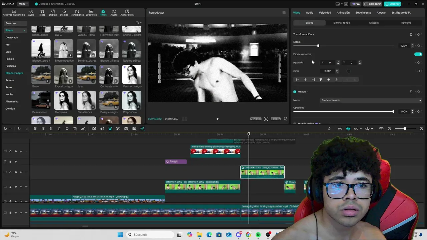Click the Exportar button
This screenshot has width=427, height=240.
click(x=392, y=4)
